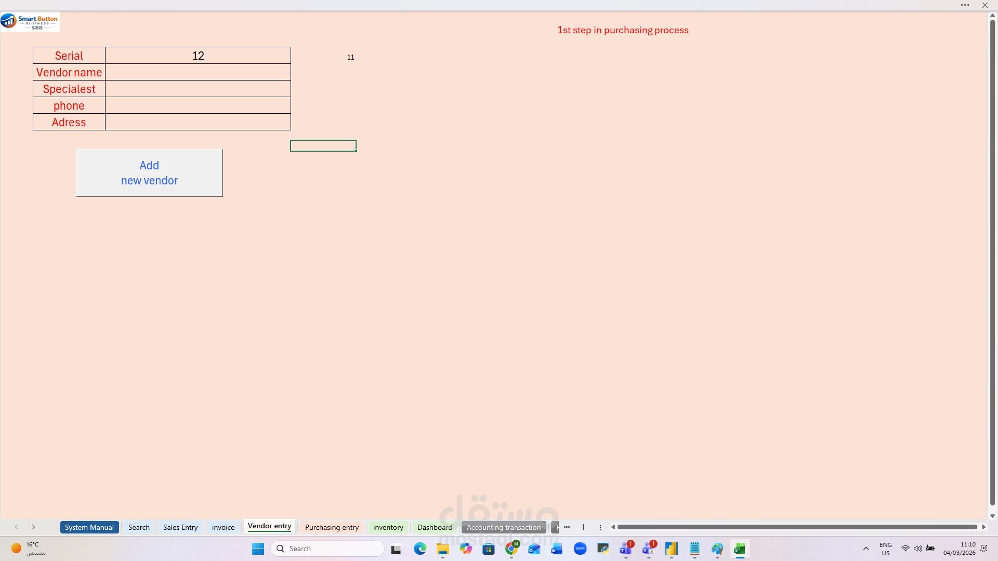
Task: Open Power BI taskbar icon
Action: coord(672,549)
